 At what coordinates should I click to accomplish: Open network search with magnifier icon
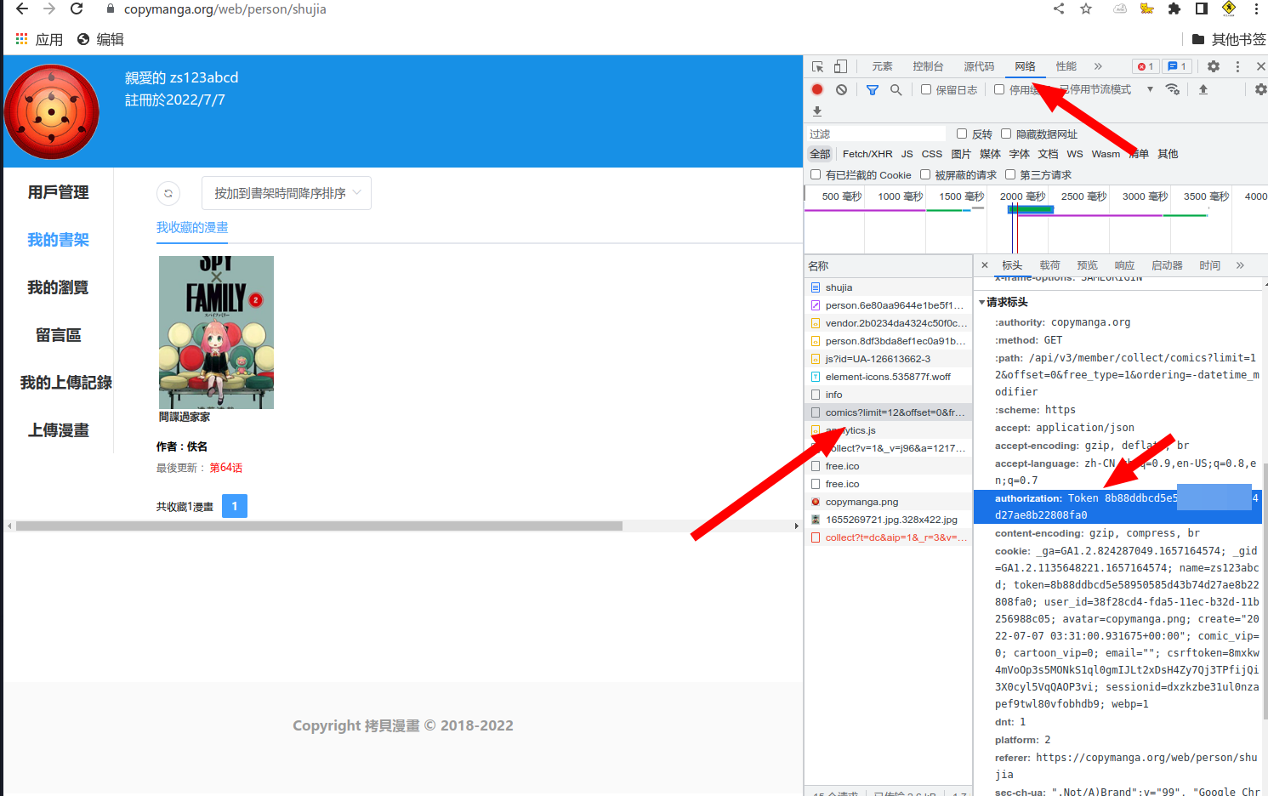point(896,89)
